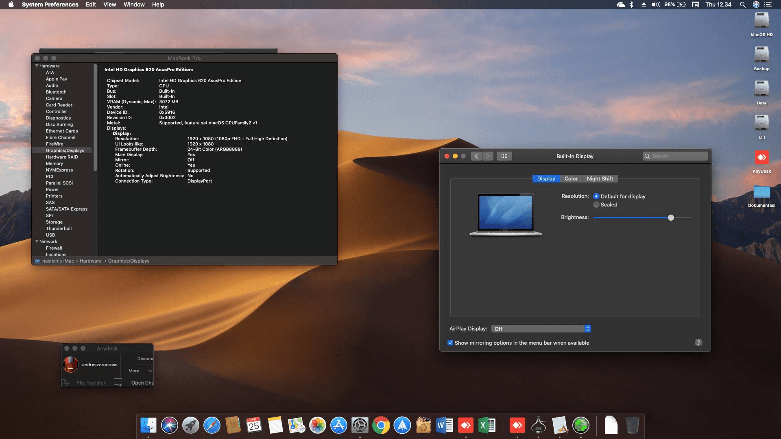Open Microsoft Word from the dock

pyautogui.click(x=445, y=426)
